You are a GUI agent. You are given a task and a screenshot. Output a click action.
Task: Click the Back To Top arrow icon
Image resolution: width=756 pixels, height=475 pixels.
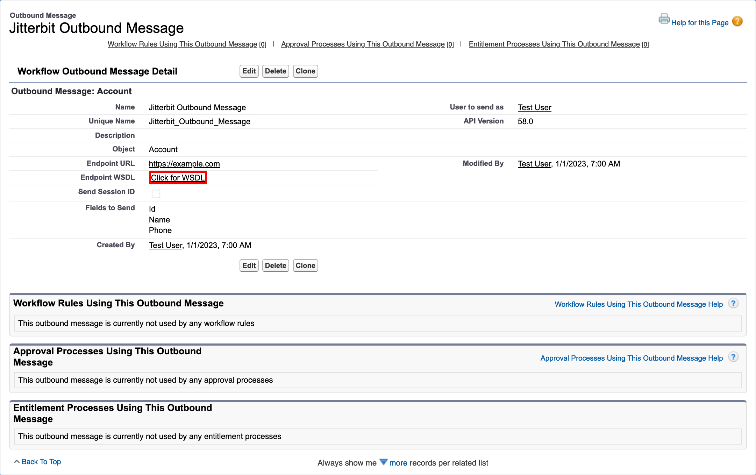(16, 462)
